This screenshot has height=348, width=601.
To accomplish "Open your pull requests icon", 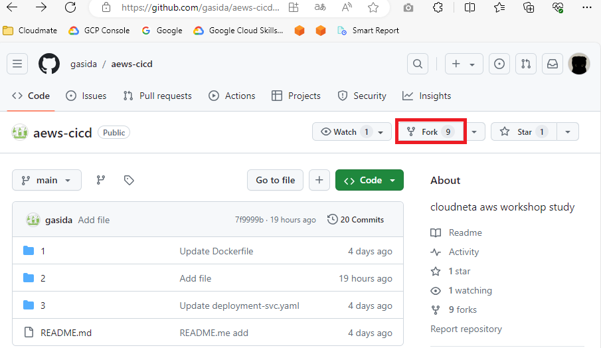I will [x=526, y=64].
